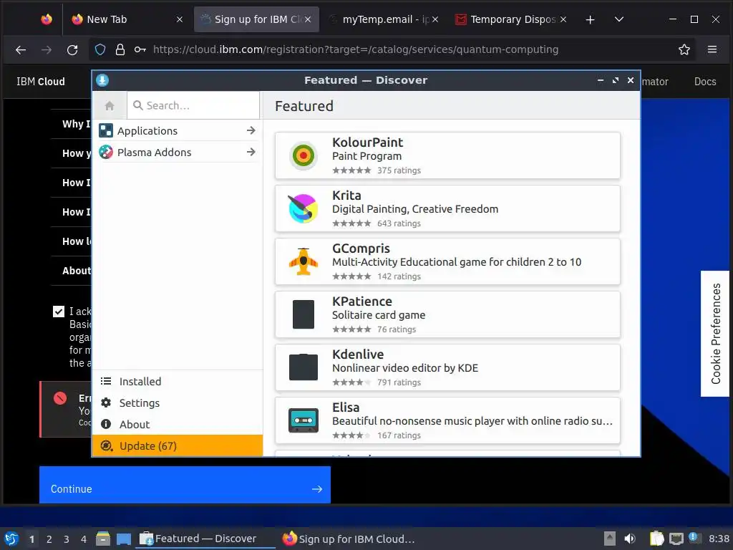Open the Cookie Preferences side tab

[x=715, y=334]
